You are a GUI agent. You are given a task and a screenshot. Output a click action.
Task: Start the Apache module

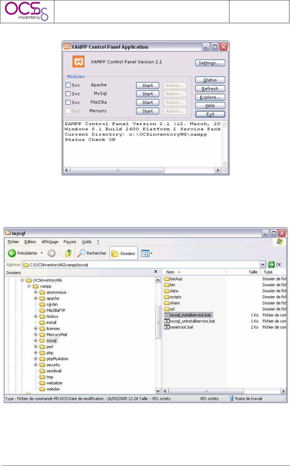pos(148,86)
